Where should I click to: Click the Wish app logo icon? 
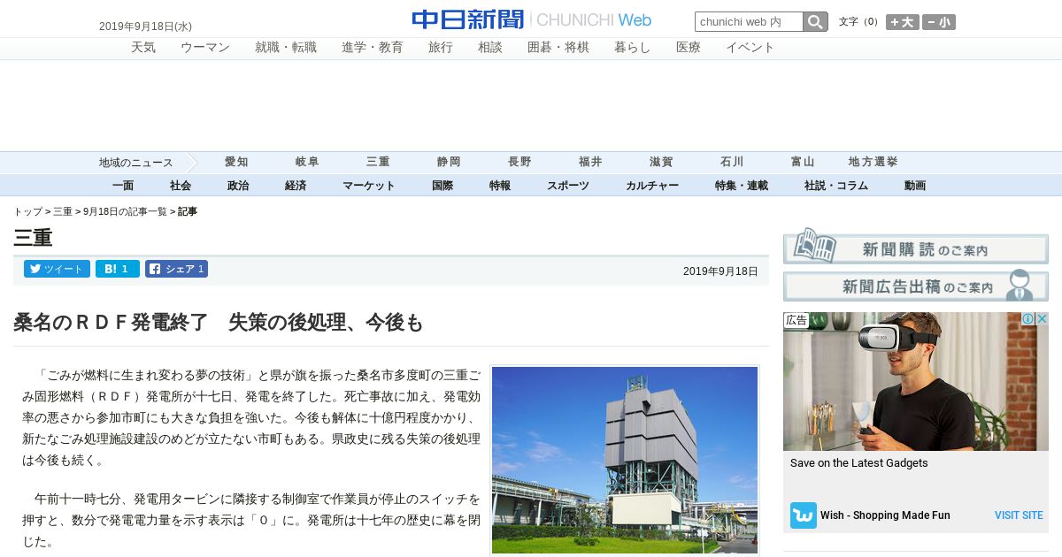coord(804,515)
